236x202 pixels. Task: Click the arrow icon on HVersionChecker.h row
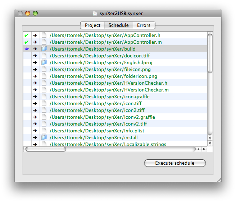click(35, 83)
